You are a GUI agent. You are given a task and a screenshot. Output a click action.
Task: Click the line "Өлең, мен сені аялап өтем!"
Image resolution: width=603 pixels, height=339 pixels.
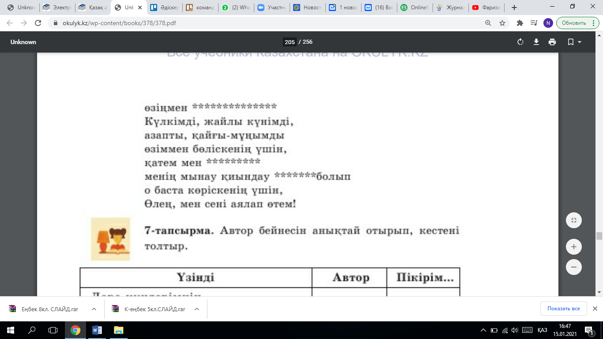pyautogui.click(x=220, y=204)
